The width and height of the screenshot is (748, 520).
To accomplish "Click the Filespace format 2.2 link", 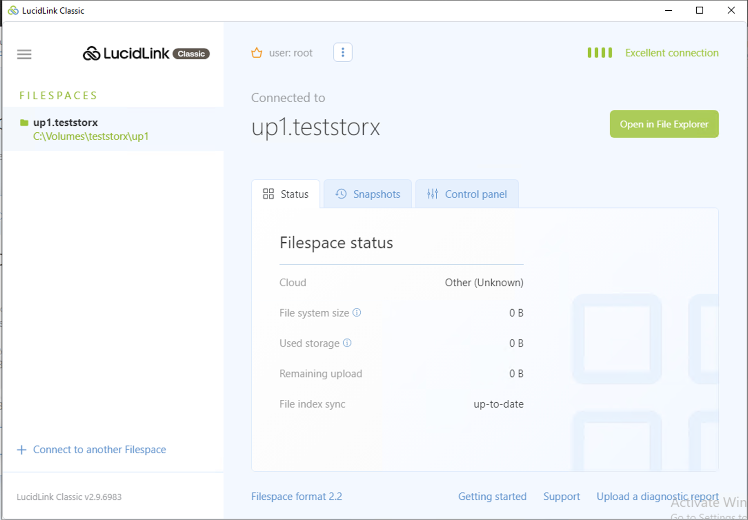I will click(x=296, y=497).
